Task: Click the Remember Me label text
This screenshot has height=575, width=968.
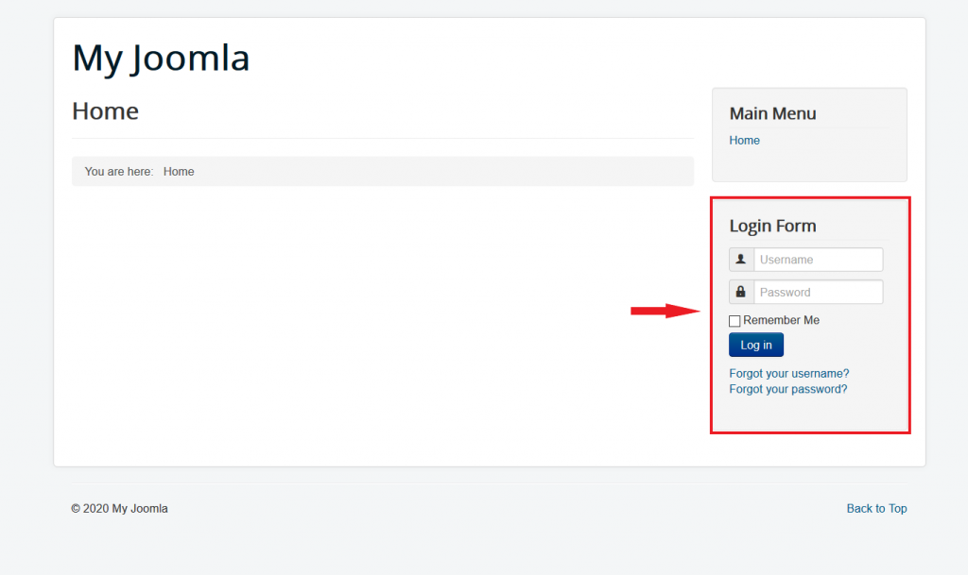Action: (781, 321)
